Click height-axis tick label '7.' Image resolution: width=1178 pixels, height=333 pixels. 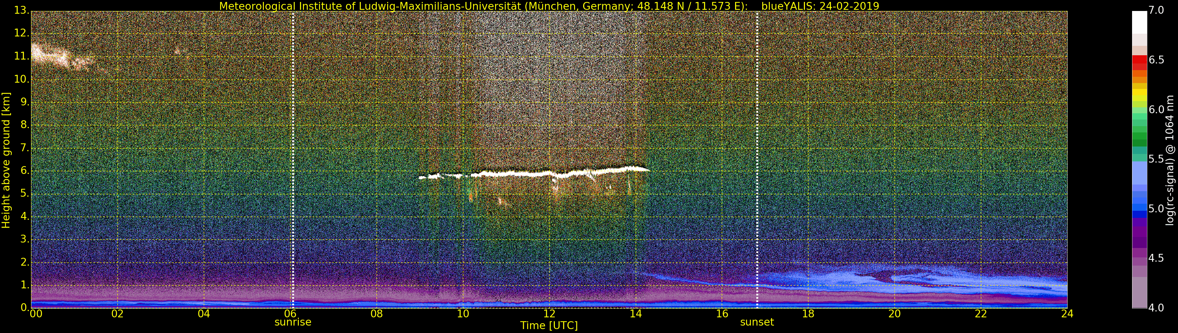point(25,147)
